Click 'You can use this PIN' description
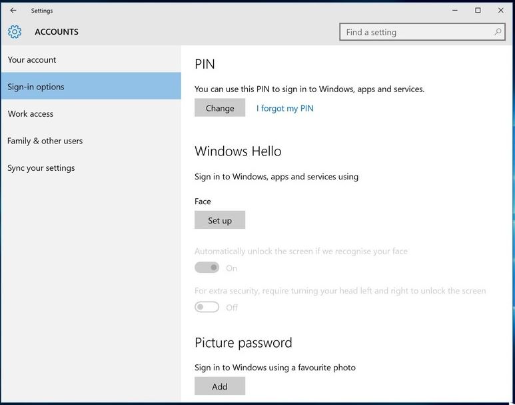This screenshot has height=405, width=515. point(309,89)
